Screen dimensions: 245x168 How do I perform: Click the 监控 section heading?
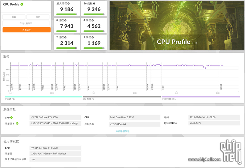coord(6,56)
